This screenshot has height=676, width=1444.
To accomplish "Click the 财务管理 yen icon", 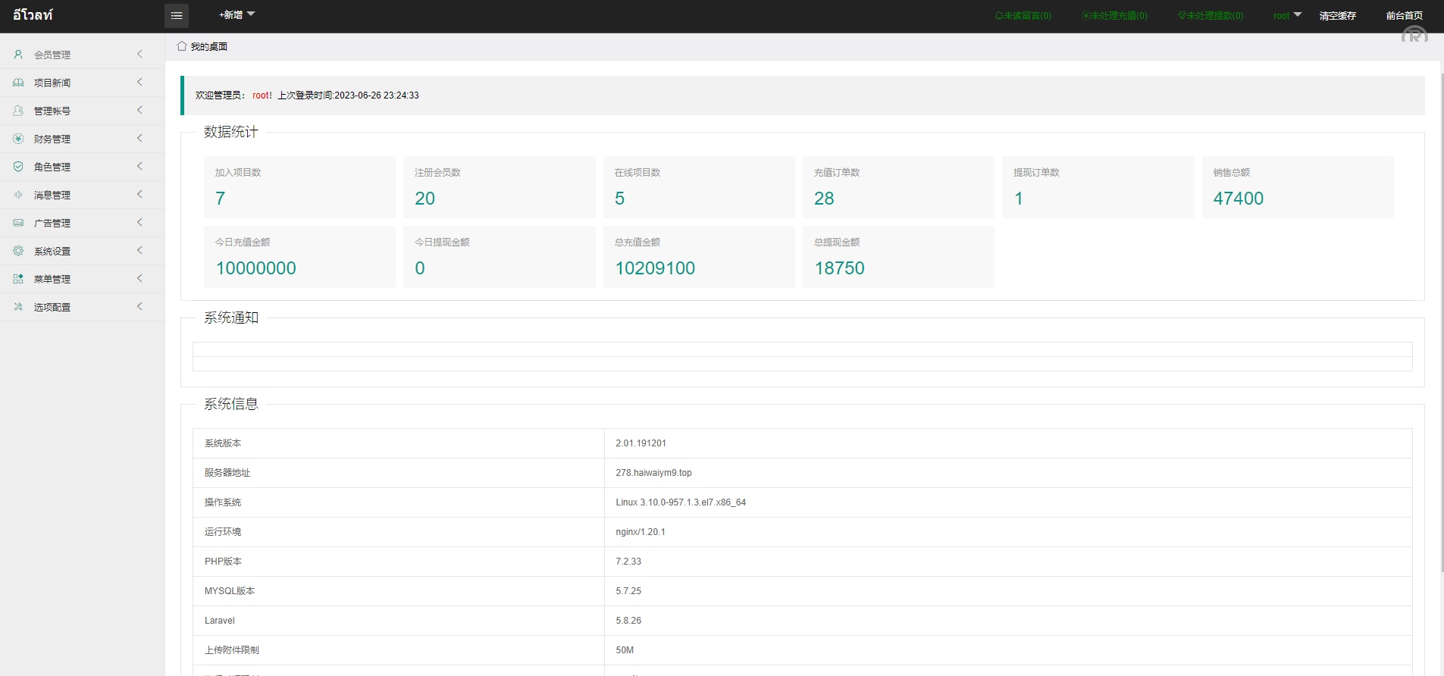I will (x=18, y=139).
